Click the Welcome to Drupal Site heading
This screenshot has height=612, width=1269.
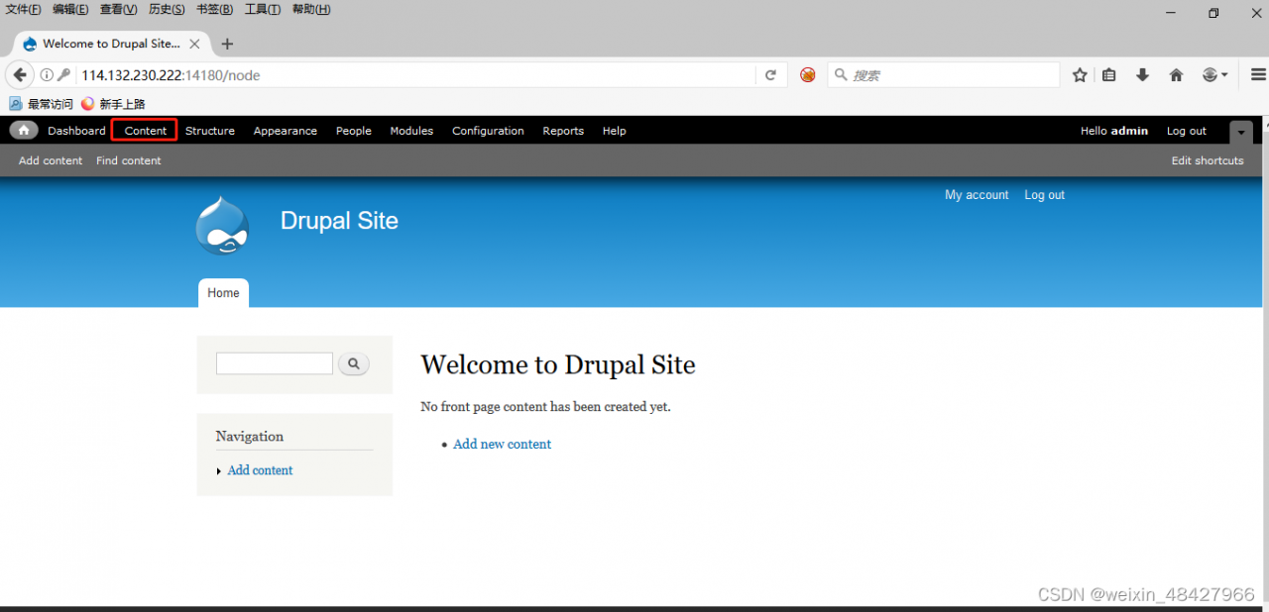(x=558, y=364)
